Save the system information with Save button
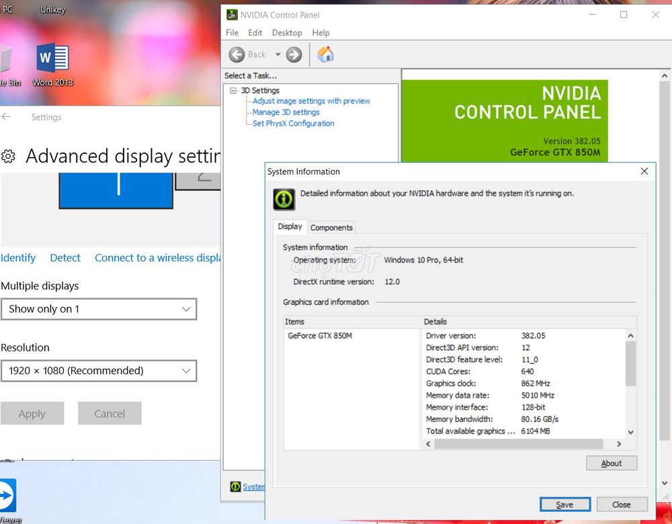This screenshot has height=524, width=672. tap(565, 505)
